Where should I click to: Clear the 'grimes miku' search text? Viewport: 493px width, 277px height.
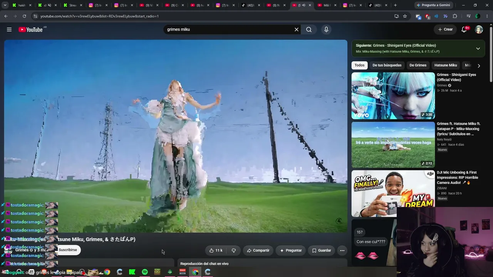[297, 30]
